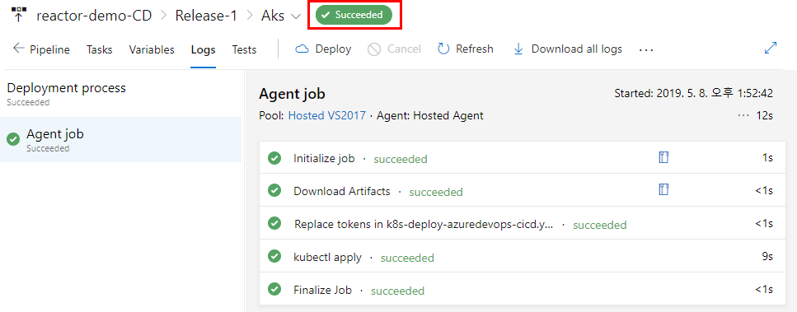This screenshot has height=312, width=797.
Task: Click the Release-1 breadcrumb link
Action: pyautogui.click(x=206, y=15)
